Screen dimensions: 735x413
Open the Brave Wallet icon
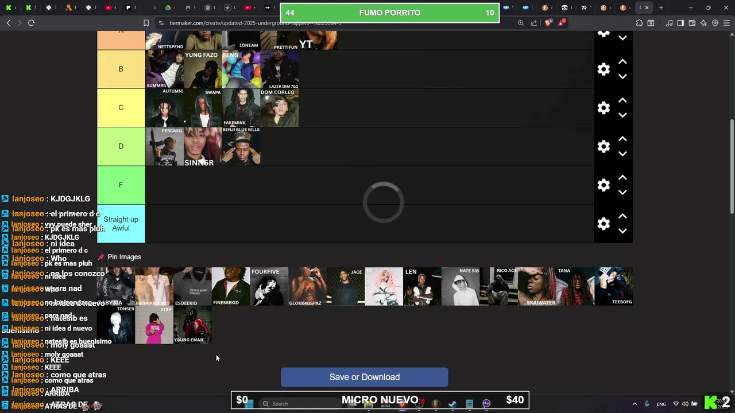coord(692,23)
